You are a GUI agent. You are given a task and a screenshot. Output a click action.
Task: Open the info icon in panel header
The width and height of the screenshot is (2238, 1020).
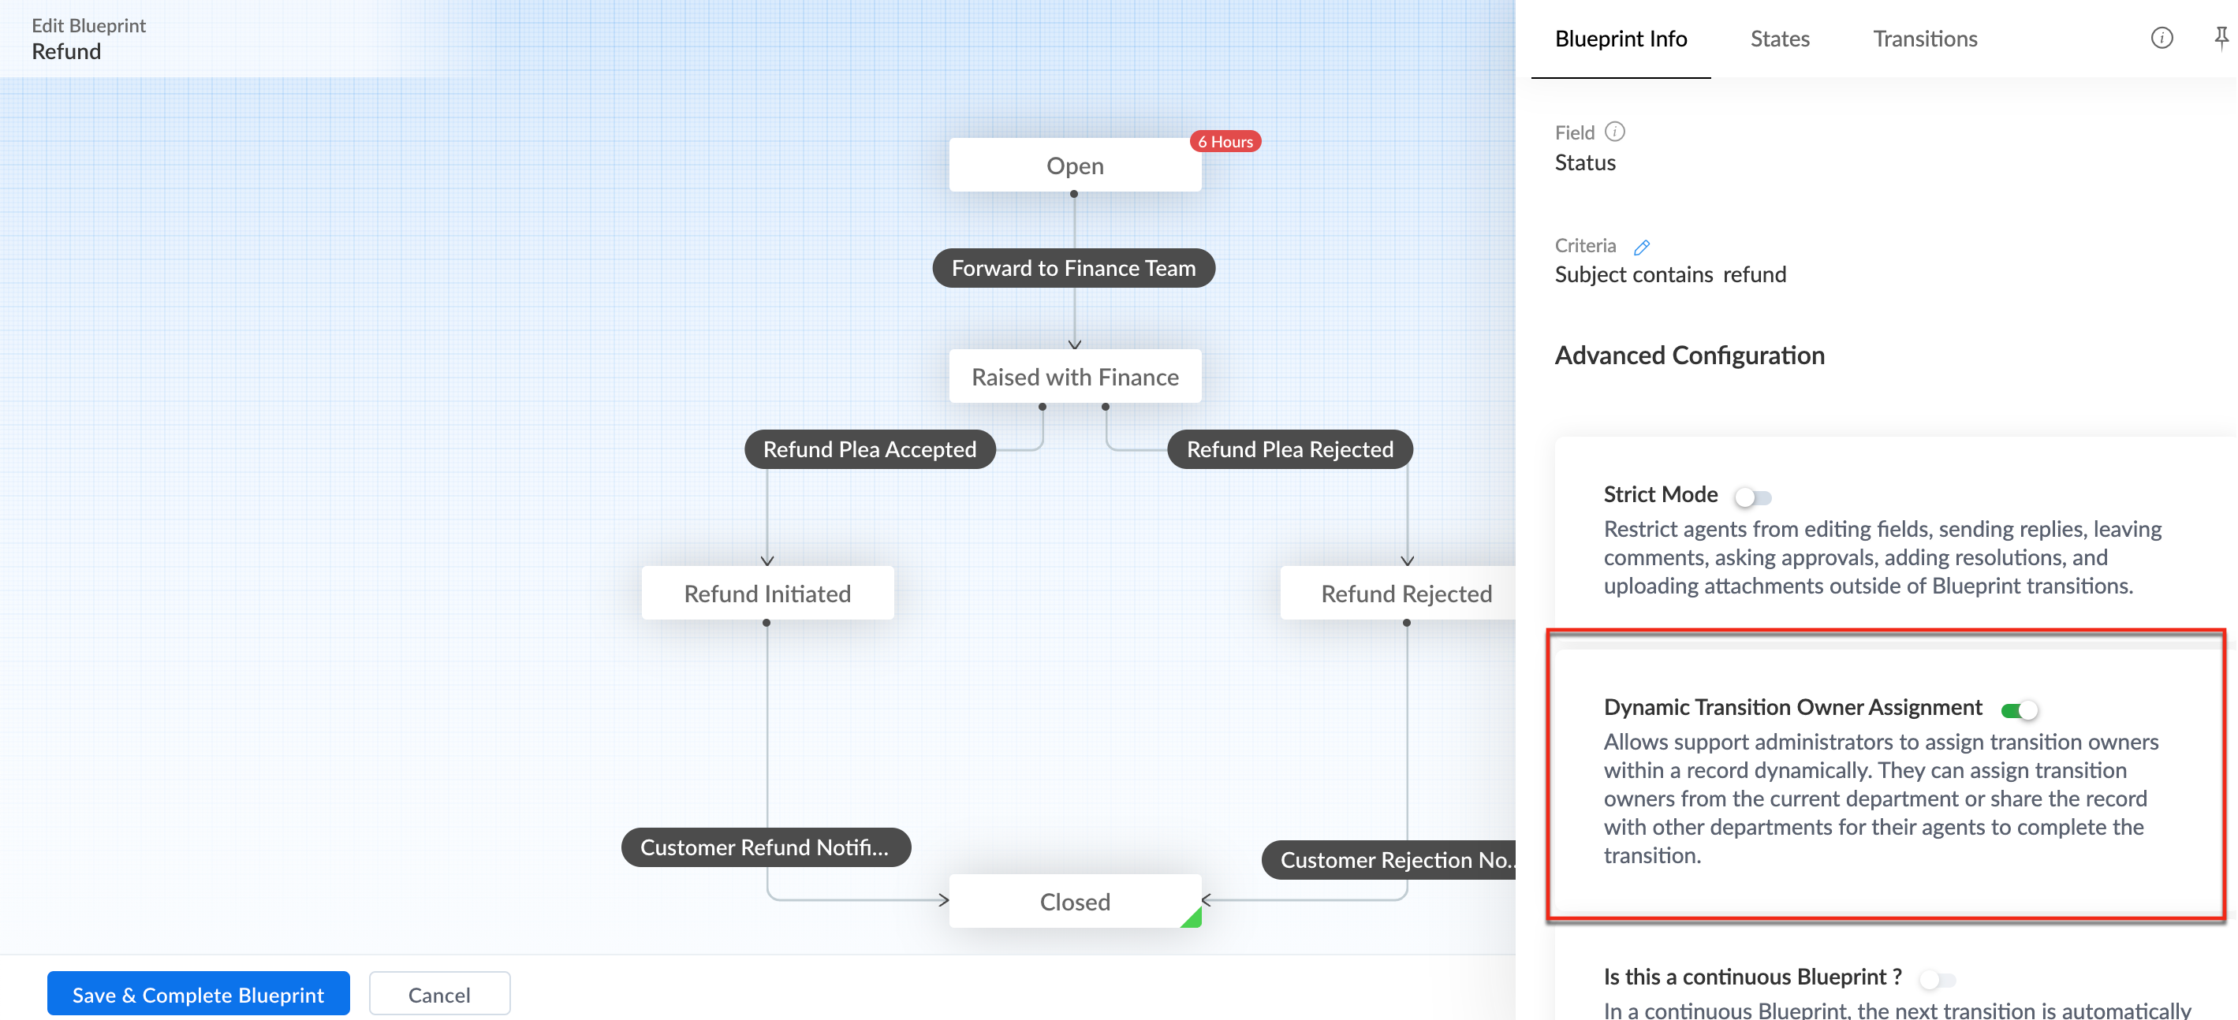2162,38
